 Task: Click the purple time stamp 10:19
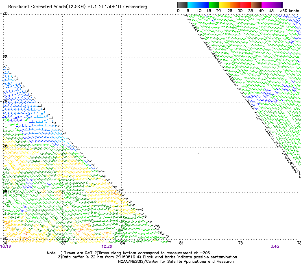pos(6,247)
